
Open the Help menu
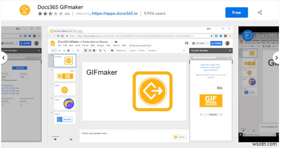tap(124, 45)
